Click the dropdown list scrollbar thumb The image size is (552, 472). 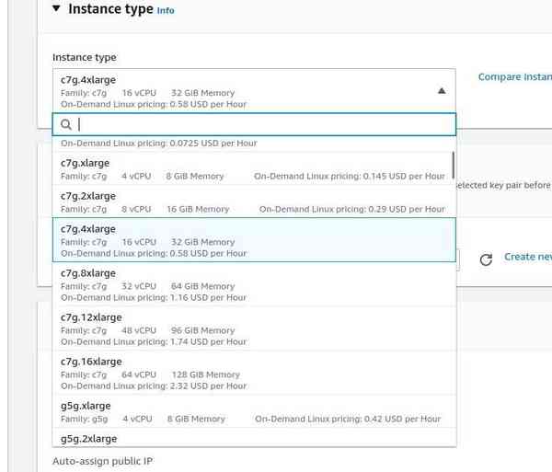click(453, 165)
